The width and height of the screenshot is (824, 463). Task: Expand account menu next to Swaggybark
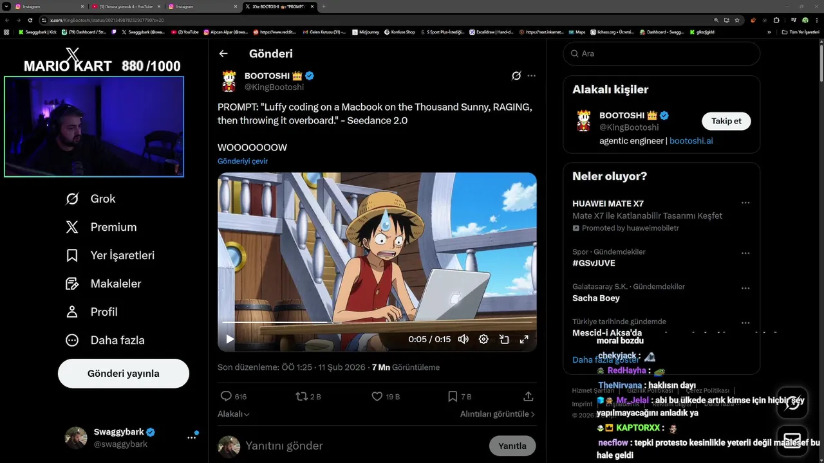pos(191,437)
